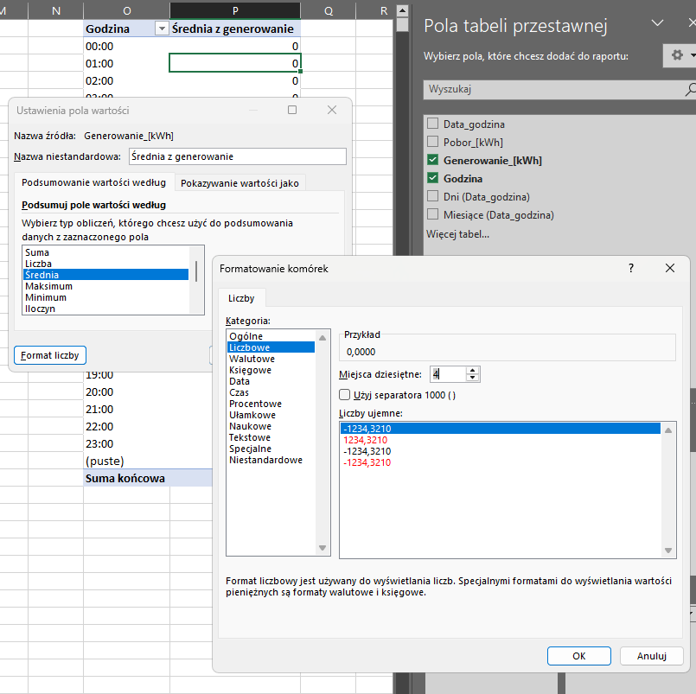Increase decimal places with spinner up arrow
This screenshot has height=694, width=696.
click(472, 370)
